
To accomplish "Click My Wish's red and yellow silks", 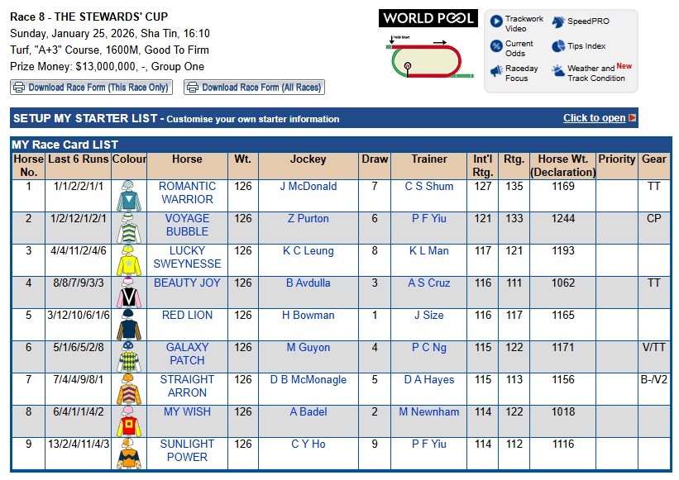I will (128, 421).
